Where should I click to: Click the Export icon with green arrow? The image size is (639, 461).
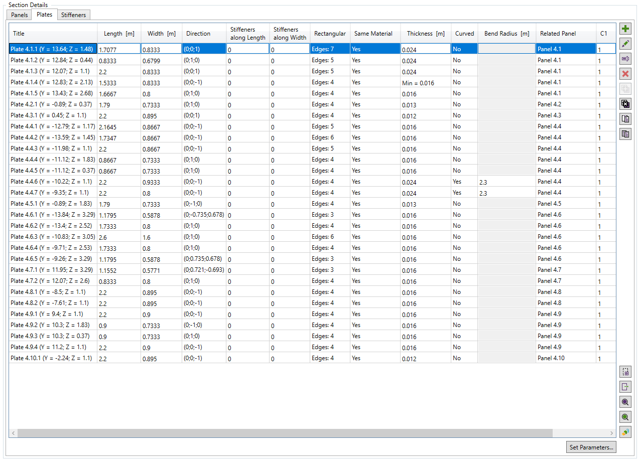pyautogui.click(x=625, y=387)
